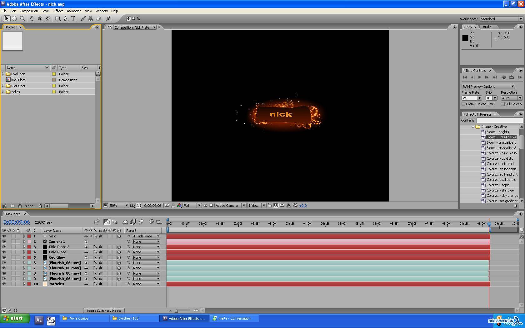Click the Windows start button
525x328 pixels.
click(15, 318)
